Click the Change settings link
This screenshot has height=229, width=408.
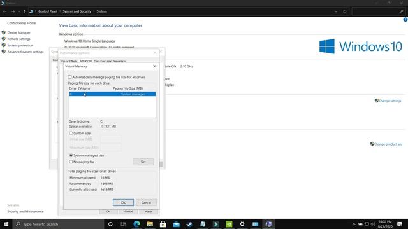tap(390, 101)
